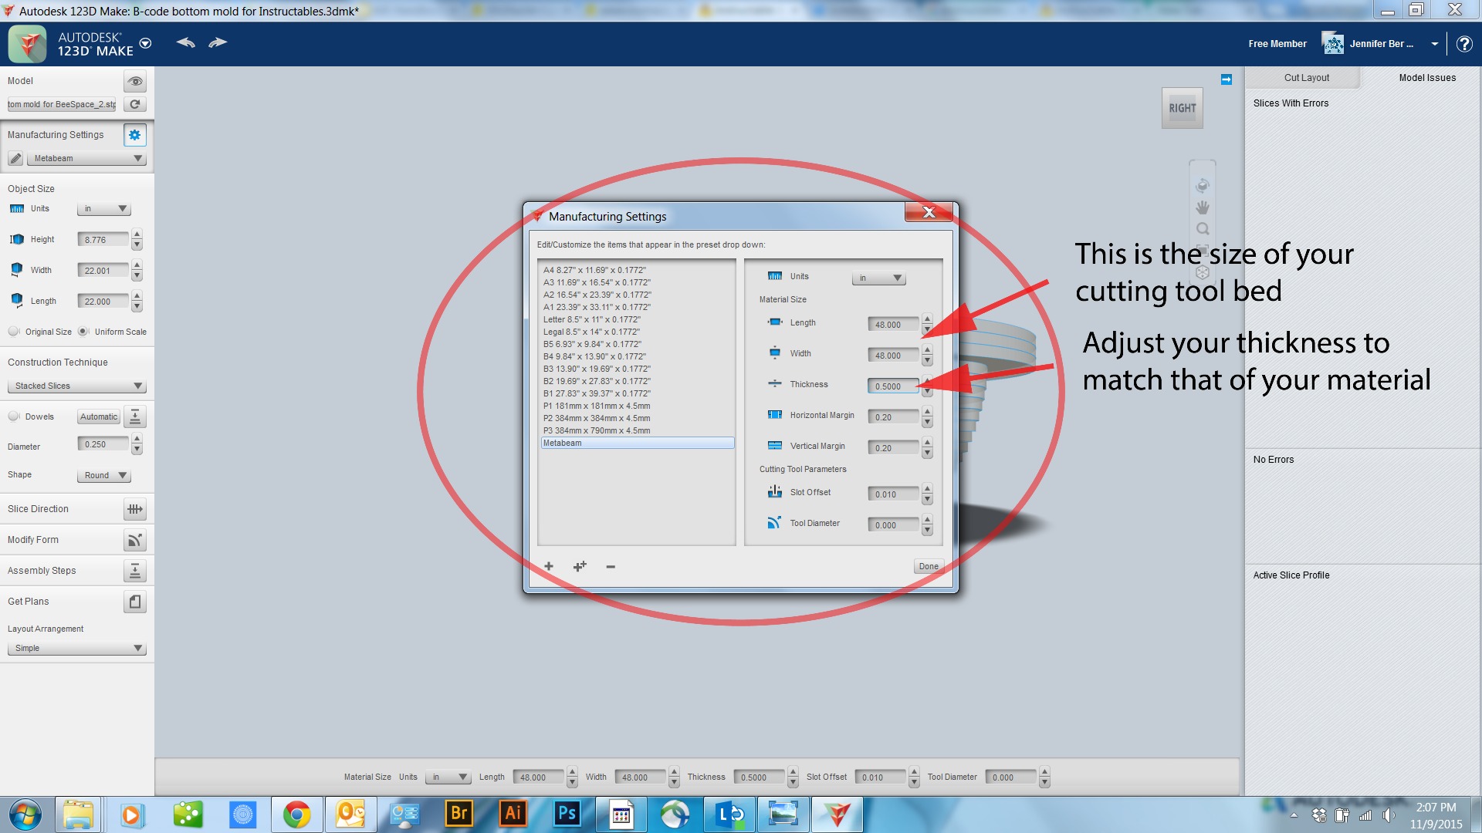
Task: Click the Slice Direction grid icon
Action: 135,508
